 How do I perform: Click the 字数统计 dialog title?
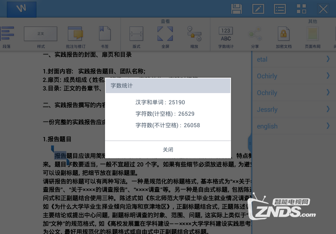122,86
